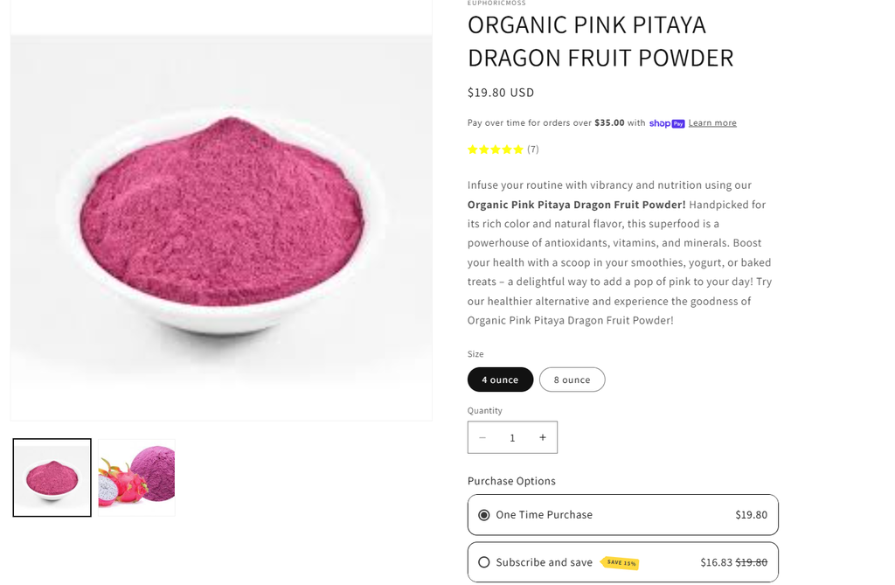This screenshot has width=895, height=585.
Task: Select the 4 ounce size option
Action: pos(500,380)
